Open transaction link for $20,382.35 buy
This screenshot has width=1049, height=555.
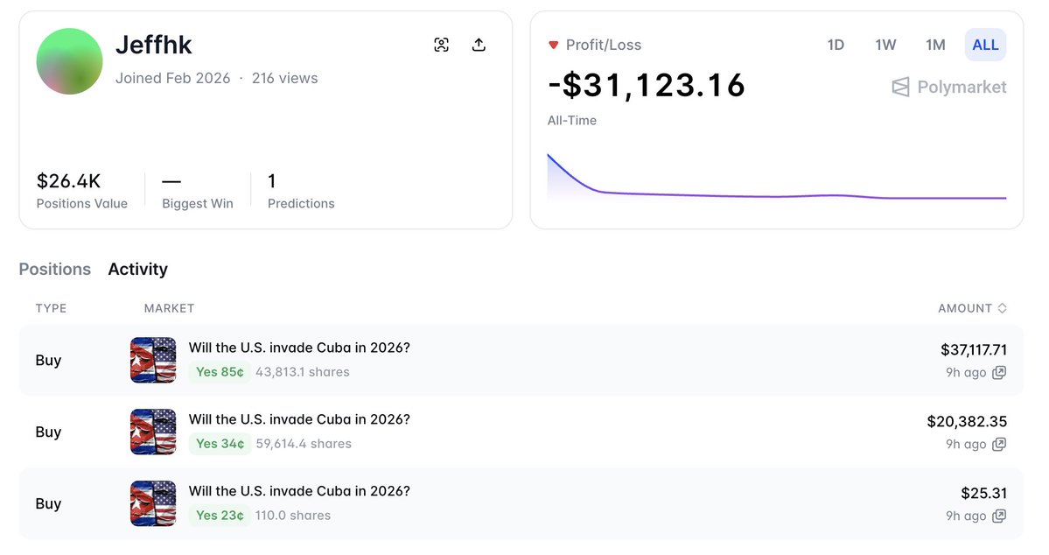[999, 445]
